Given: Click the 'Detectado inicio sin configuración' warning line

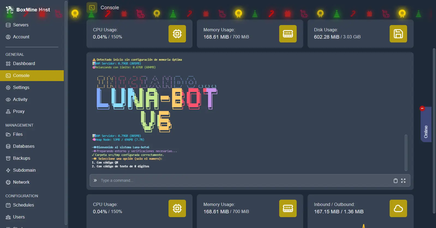Looking at the screenshot, I should point(137,60).
